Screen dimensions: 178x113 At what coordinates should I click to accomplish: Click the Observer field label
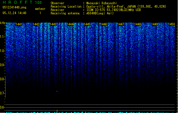tap(57, 3)
